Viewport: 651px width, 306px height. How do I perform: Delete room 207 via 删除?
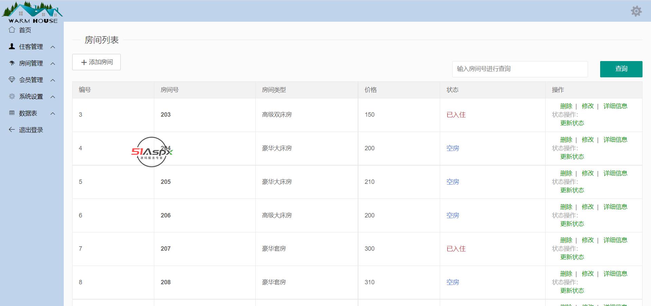pos(566,240)
